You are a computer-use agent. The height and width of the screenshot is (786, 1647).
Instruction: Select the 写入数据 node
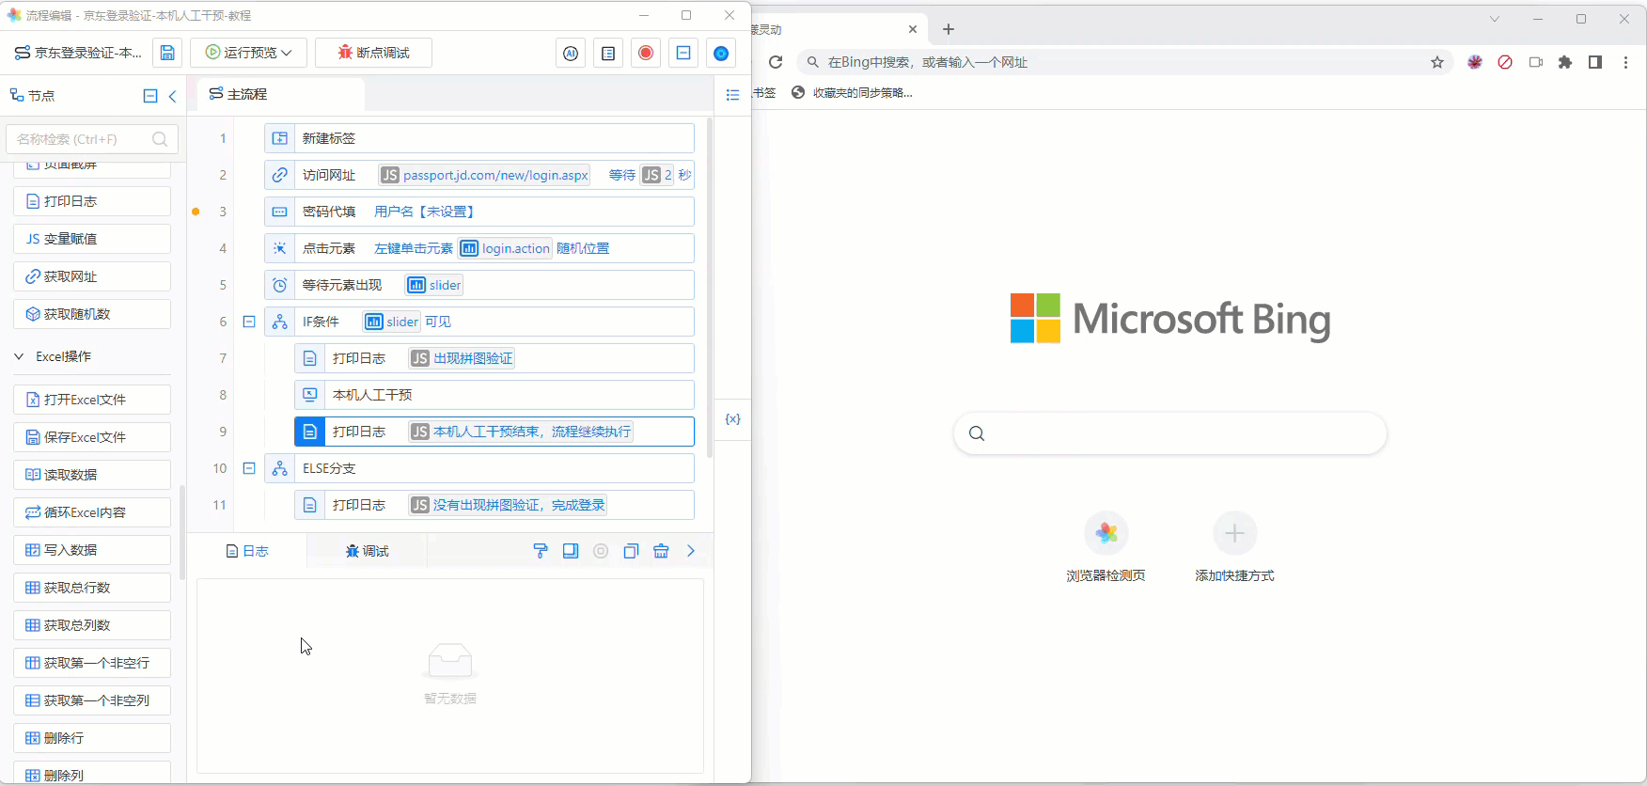[x=92, y=550]
